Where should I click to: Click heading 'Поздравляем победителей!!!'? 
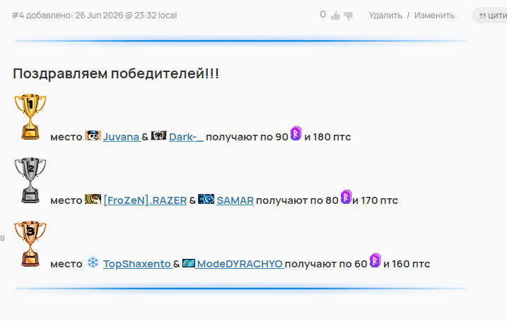click(x=116, y=73)
